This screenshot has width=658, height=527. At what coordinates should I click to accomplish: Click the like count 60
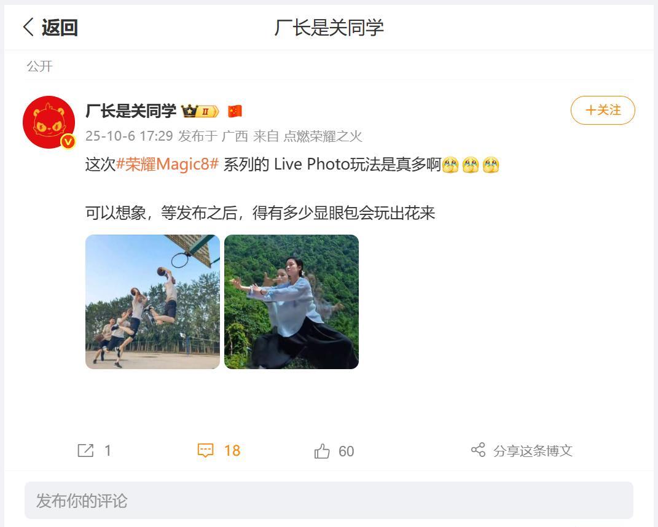pyautogui.click(x=347, y=451)
